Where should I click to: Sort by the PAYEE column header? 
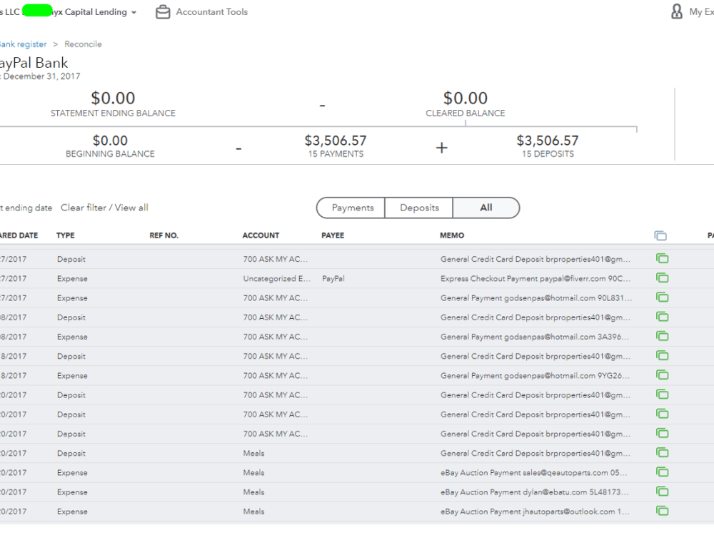point(333,235)
